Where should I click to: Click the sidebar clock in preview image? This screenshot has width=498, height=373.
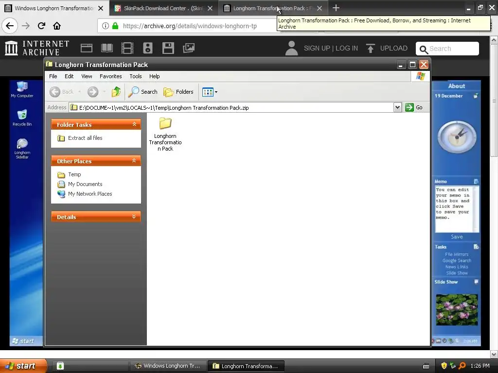point(457,137)
